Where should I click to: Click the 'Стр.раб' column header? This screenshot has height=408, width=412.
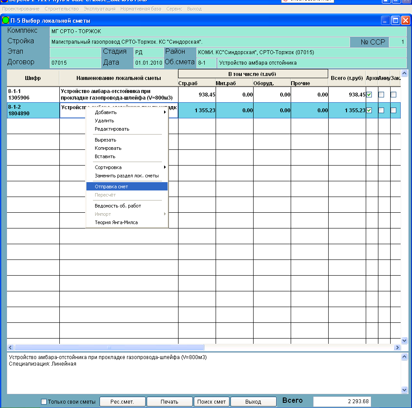(197, 83)
